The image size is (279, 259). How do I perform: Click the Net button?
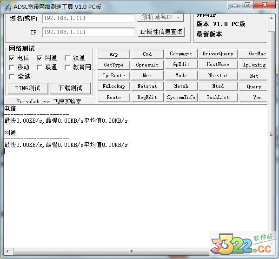[253, 76]
